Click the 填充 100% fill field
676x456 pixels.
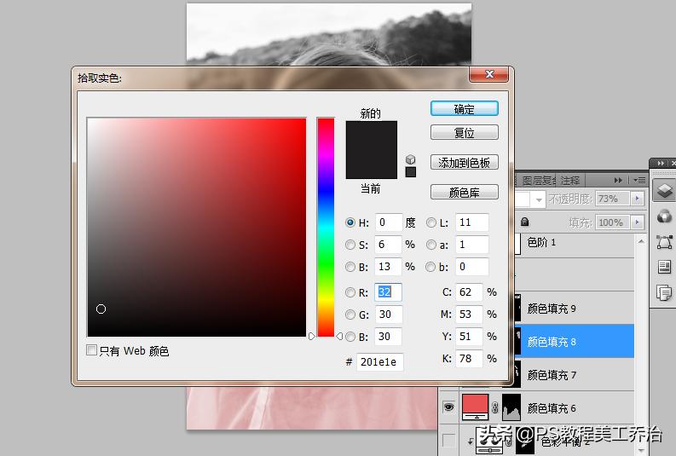(613, 222)
